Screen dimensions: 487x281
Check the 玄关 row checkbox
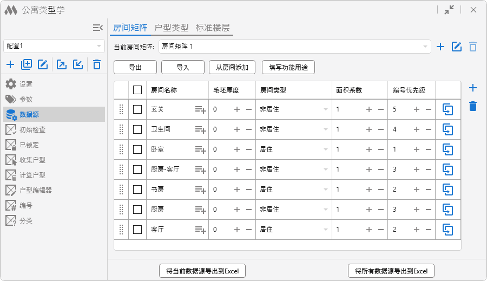pos(137,109)
